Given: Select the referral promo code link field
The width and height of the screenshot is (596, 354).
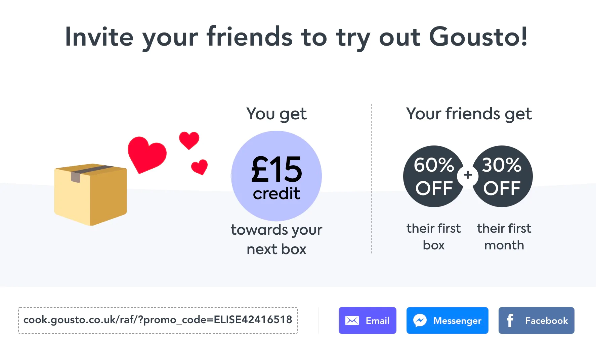Looking at the screenshot, I should (158, 320).
